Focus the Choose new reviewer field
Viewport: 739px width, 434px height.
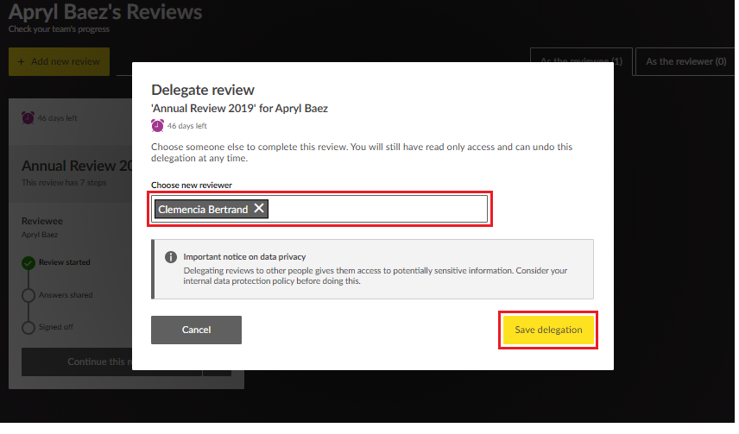[376, 209]
